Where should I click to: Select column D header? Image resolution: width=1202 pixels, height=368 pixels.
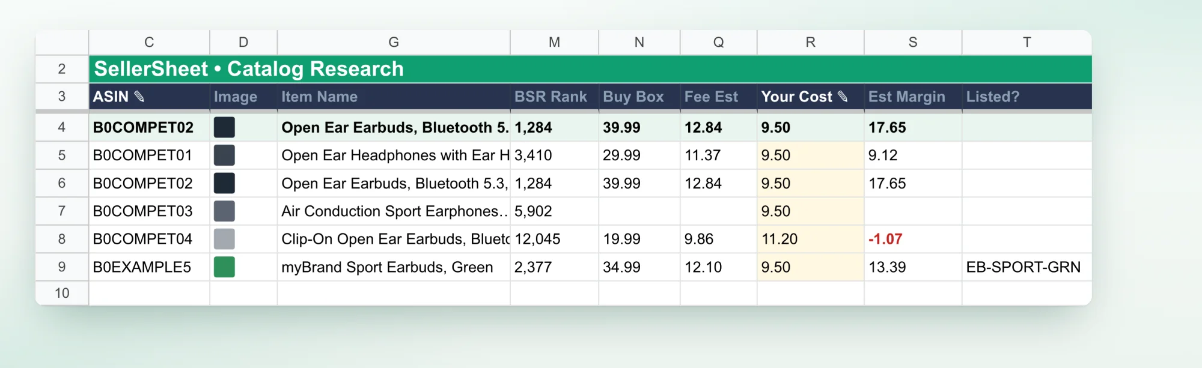coord(243,42)
